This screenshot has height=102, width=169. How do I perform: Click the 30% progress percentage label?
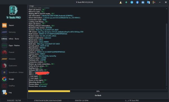tap(98, 91)
